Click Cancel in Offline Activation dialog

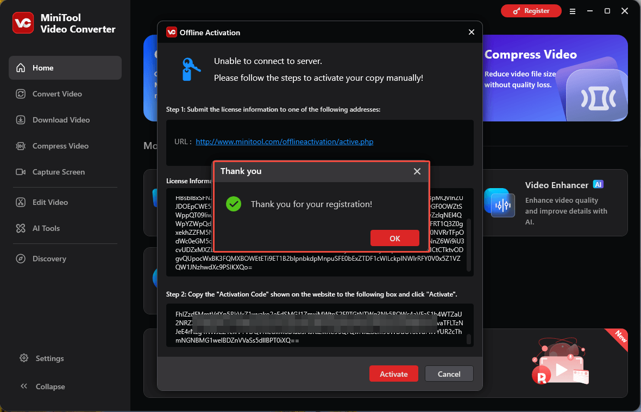point(449,374)
